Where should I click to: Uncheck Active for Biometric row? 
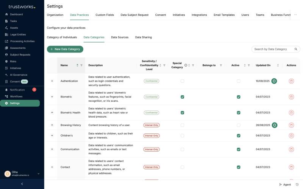(x=239, y=97)
